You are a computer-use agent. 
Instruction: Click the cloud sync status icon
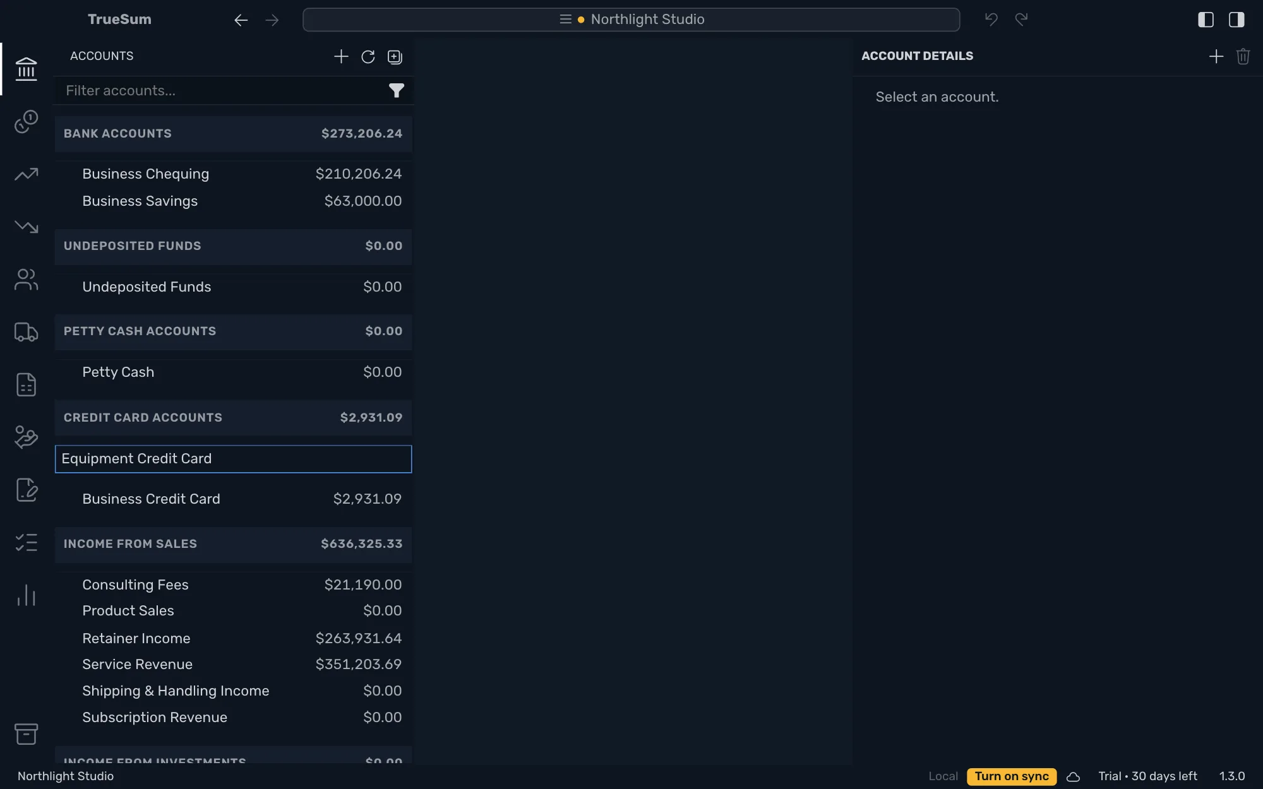1073,777
